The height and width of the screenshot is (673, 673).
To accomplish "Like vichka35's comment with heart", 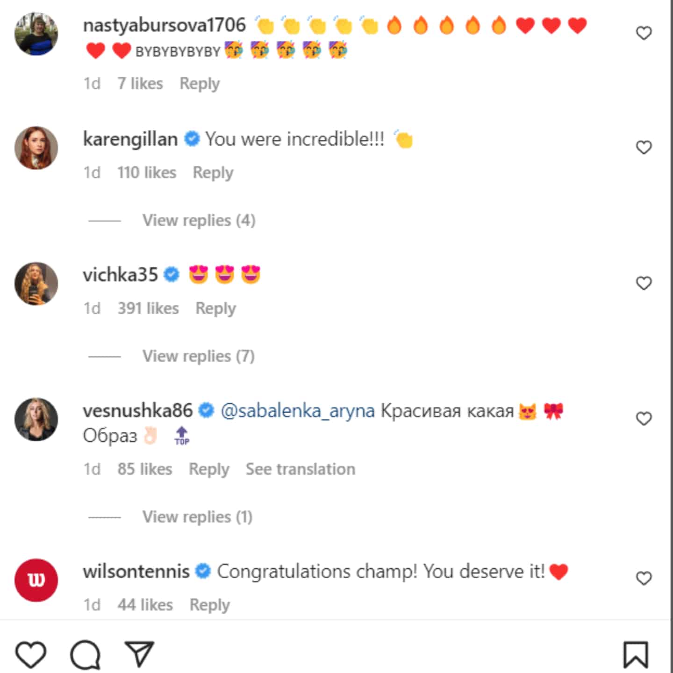I will (644, 283).
